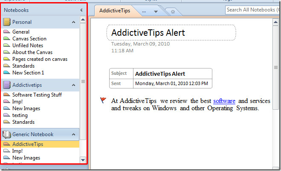
Task: Click the Monday, March 01, 2010 sent cell
Action: [173, 83]
